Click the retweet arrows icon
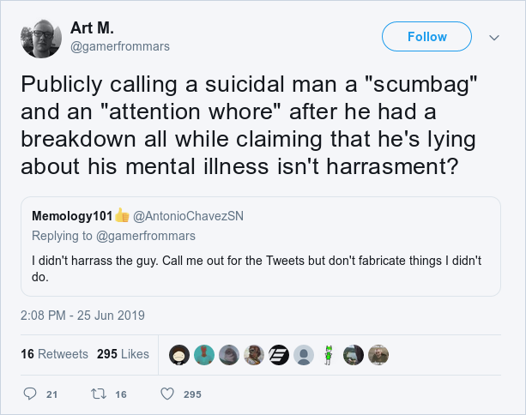 pyautogui.click(x=99, y=394)
